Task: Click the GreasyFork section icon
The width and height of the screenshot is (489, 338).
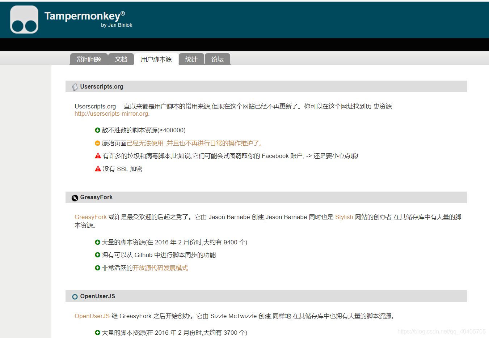Action: click(x=75, y=198)
